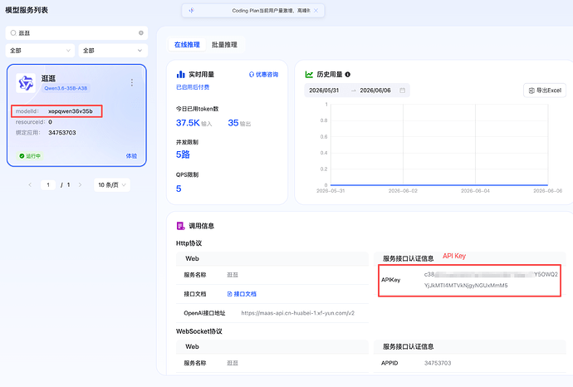Open the 体验 link on the model card
This screenshot has height=387, width=573.
click(x=131, y=156)
